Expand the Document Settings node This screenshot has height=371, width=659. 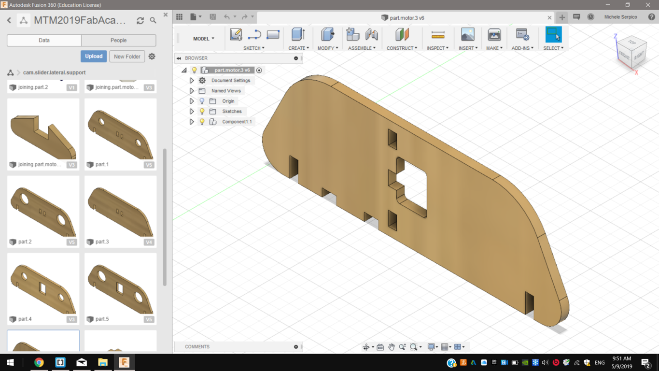click(x=192, y=81)
